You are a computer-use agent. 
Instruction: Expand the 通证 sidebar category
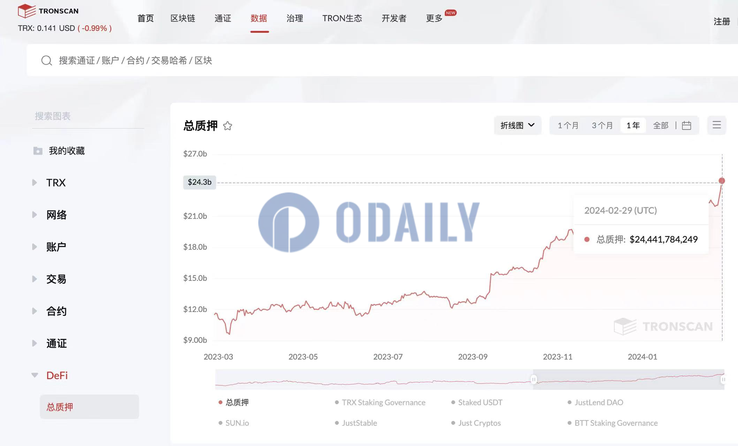tap(49, 343)
